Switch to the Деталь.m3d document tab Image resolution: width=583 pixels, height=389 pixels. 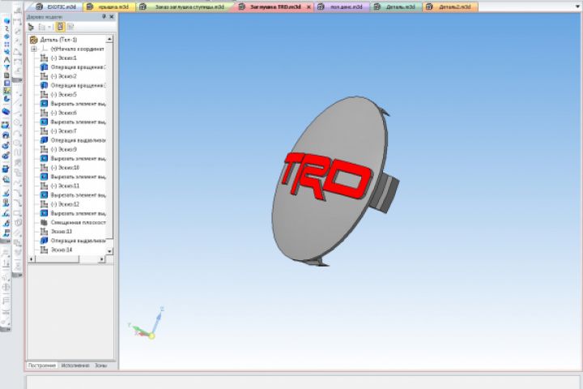click(396, 6)
